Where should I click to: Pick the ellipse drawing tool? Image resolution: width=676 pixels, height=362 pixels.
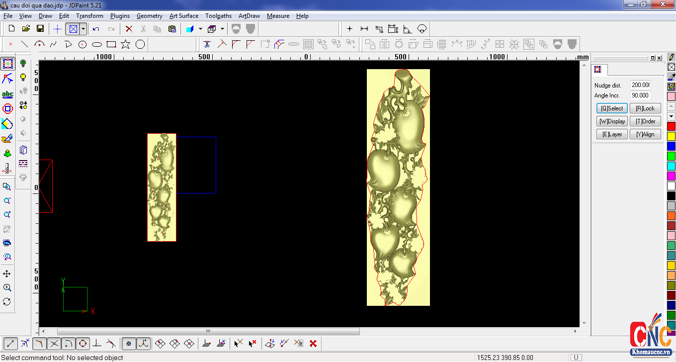(x=97, y=44)
